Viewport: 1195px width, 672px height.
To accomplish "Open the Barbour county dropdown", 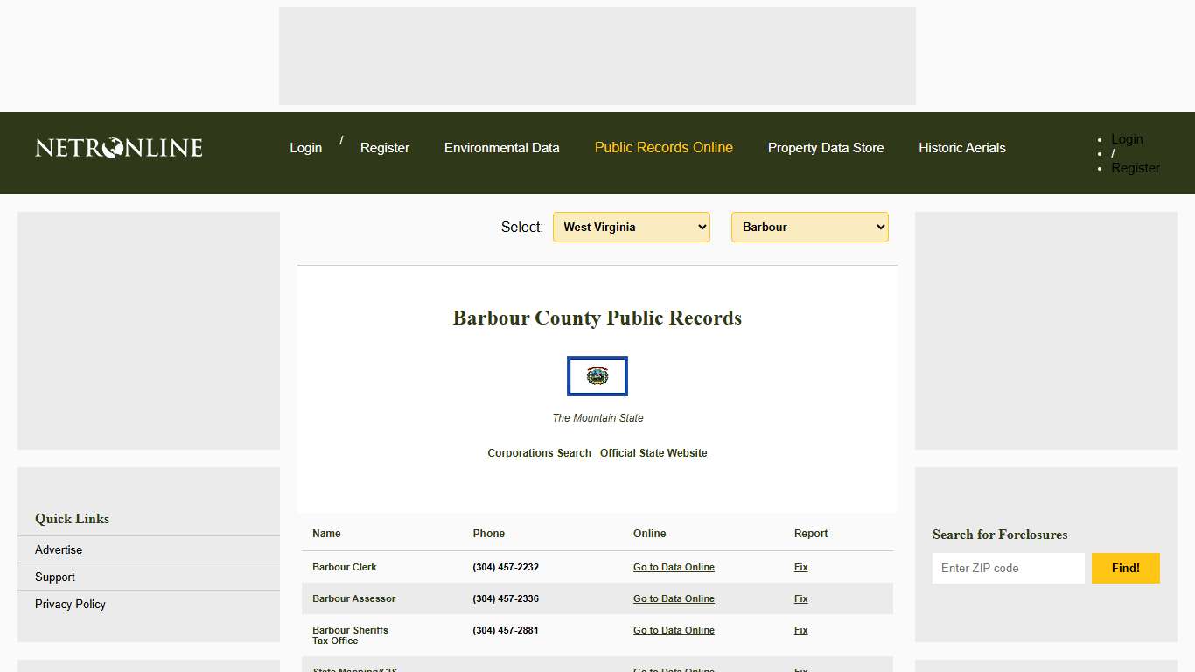I will pos(808,227).
